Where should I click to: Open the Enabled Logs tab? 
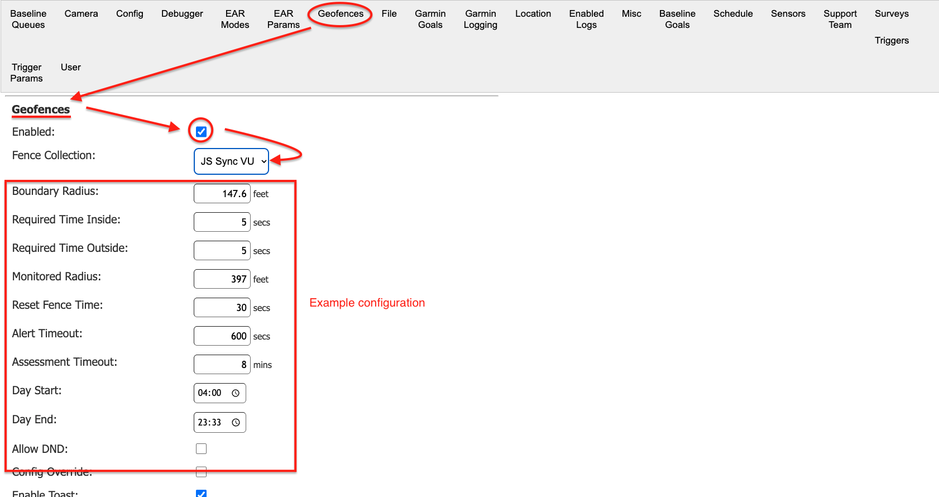(586, 19)
